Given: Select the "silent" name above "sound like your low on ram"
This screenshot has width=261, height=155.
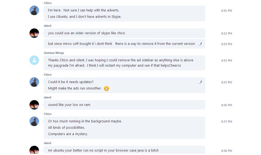Looking at the screenshot, I should [x=48, y=97].
